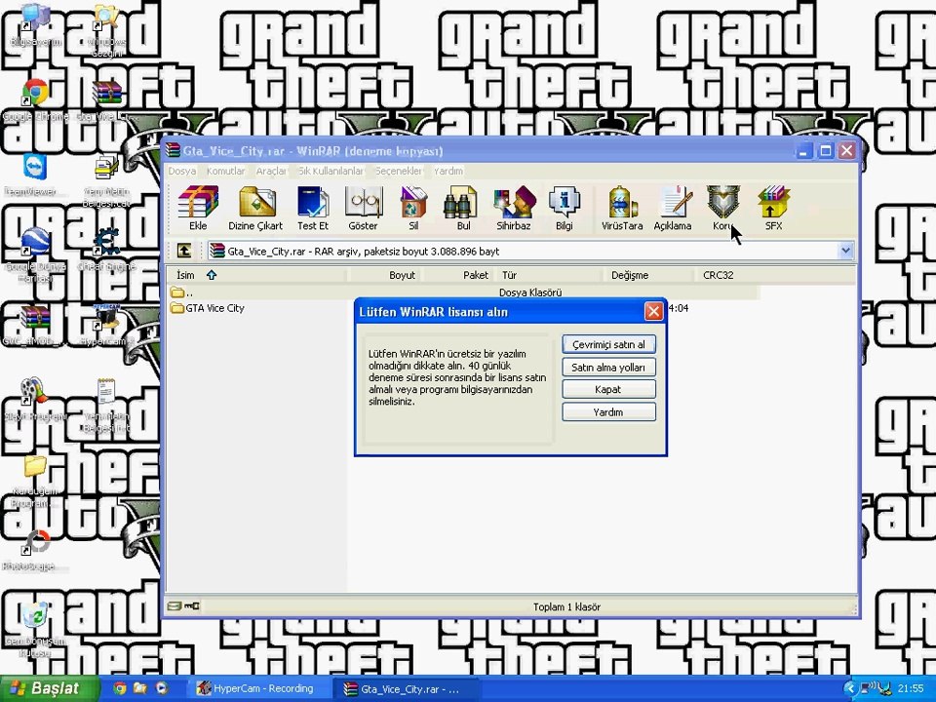The height and width of the screenshot is (702, 936).
Task: Sort by the İsim column header
Action: pos(256,275)
